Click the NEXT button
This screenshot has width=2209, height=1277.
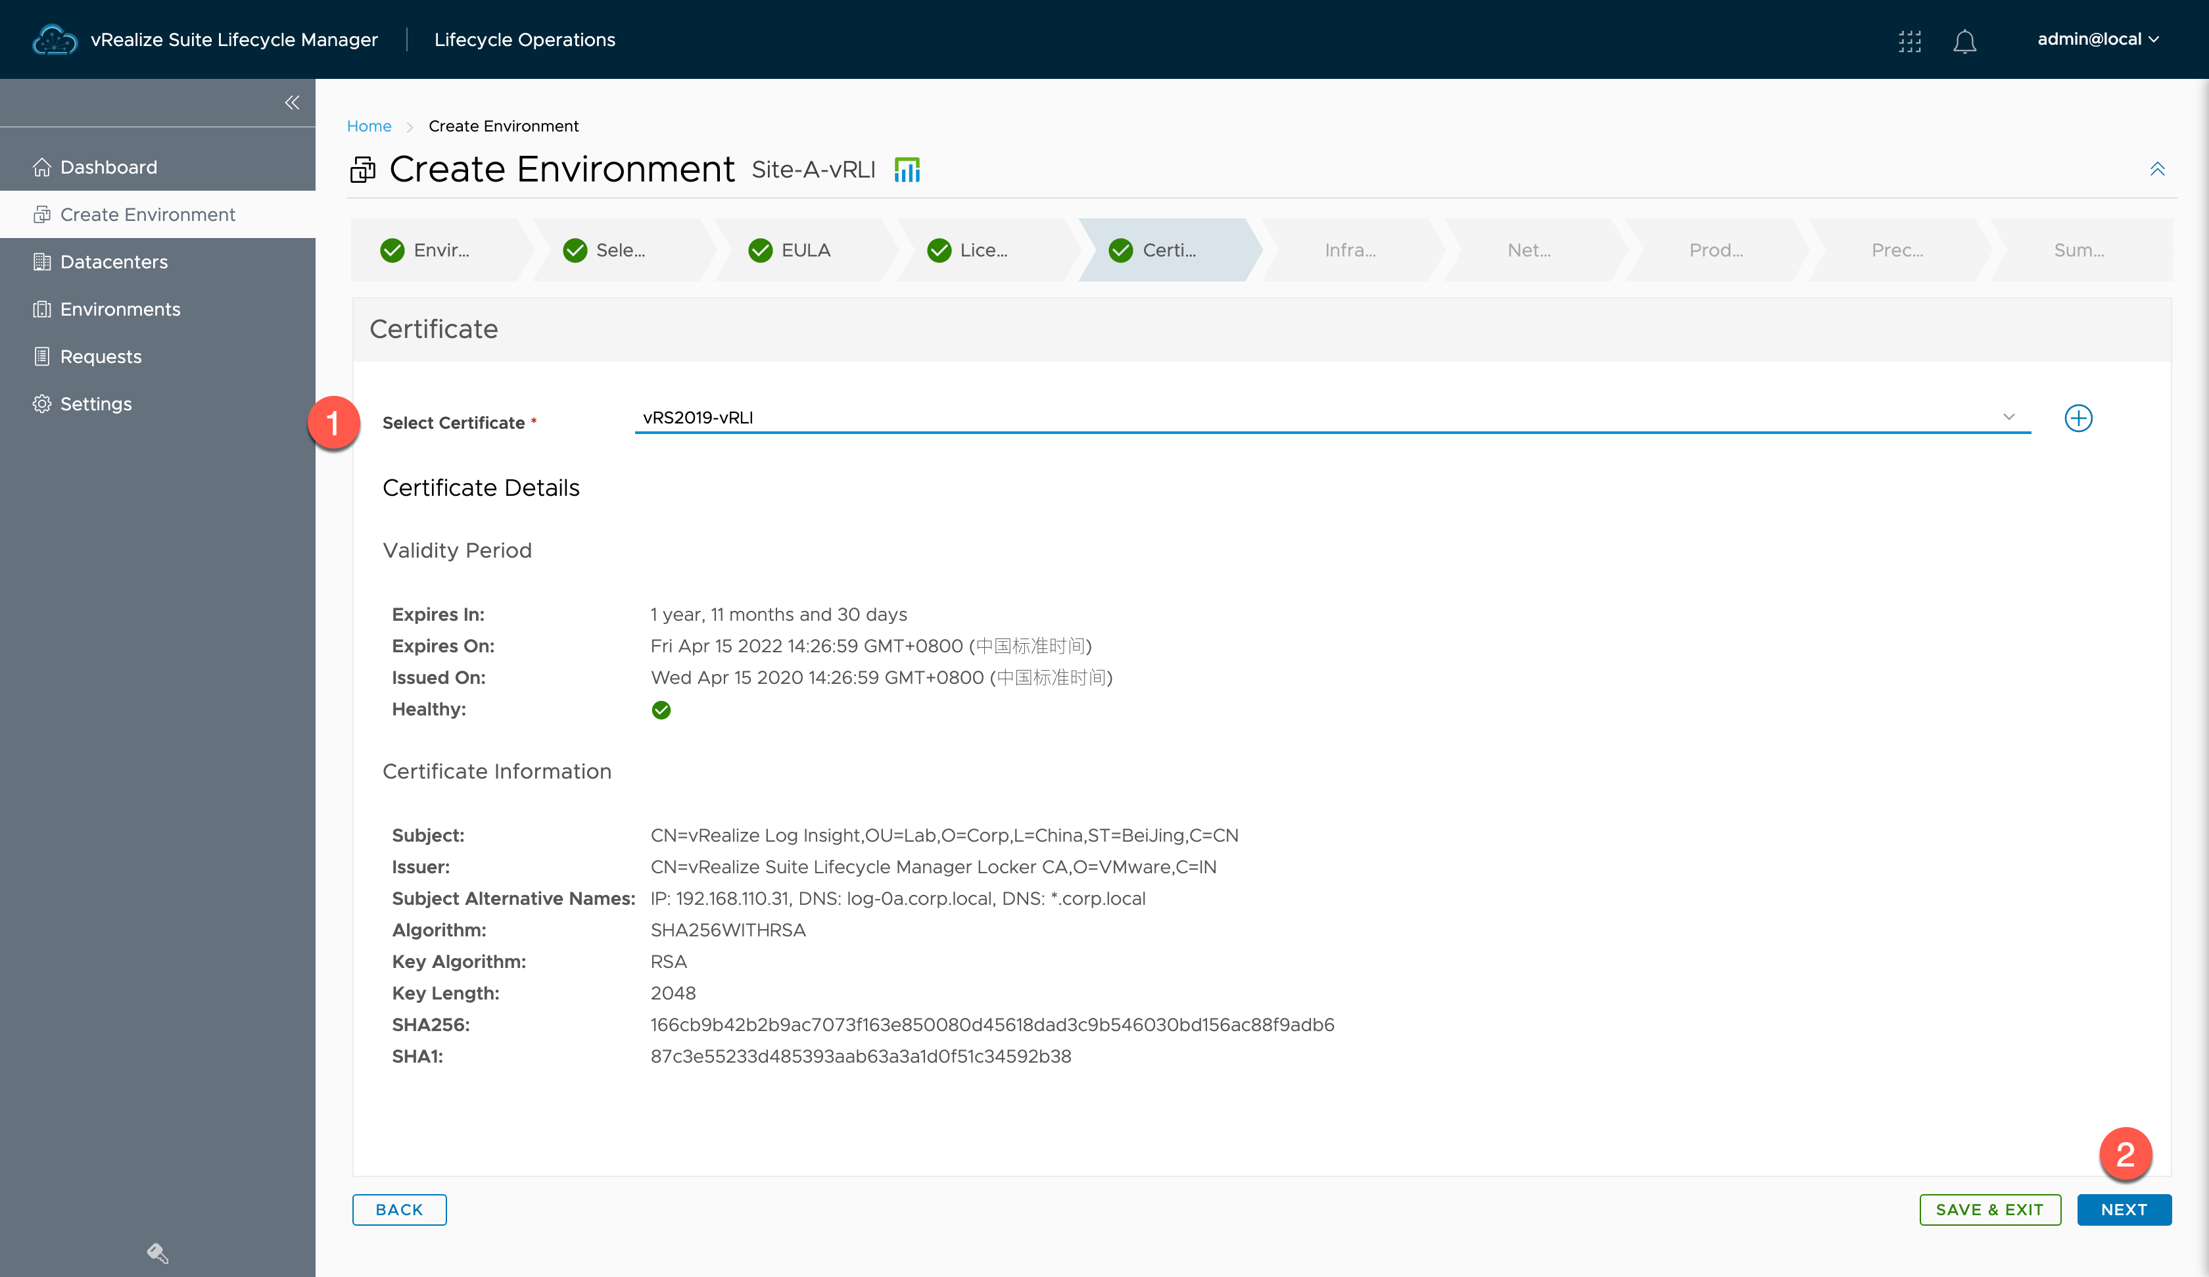(x=2124, y=1209)
